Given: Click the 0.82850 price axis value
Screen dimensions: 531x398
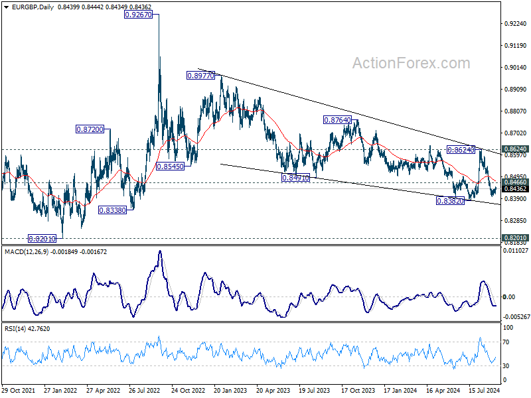Looking at the screenshot, I should click(516, 221).
